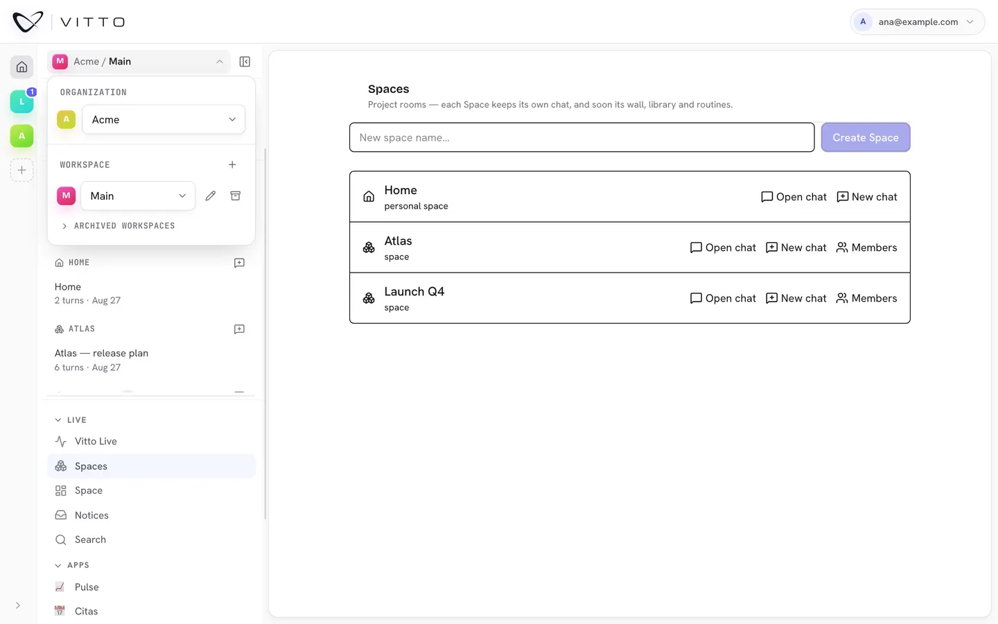Open the Space sidebar item
Image resolution: width=998 pixels, height=624 pixels.
[151, 490]
